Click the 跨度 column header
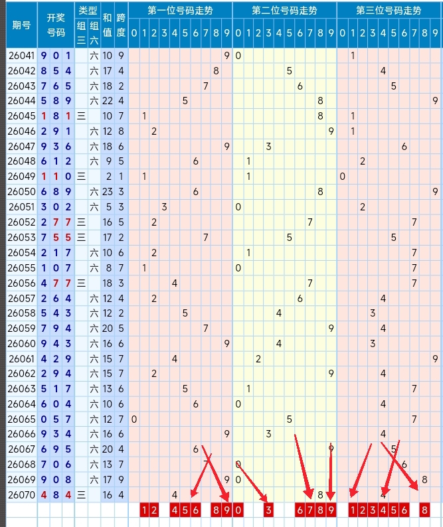The width and height of the screenshot is (443, 527). coord(121,25)
